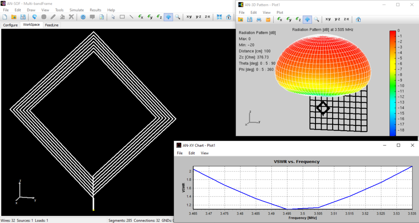This screenshot has width=419, height=223.
Task: Open File menu in AN-XY Chart window
Action: coord(180,153)
